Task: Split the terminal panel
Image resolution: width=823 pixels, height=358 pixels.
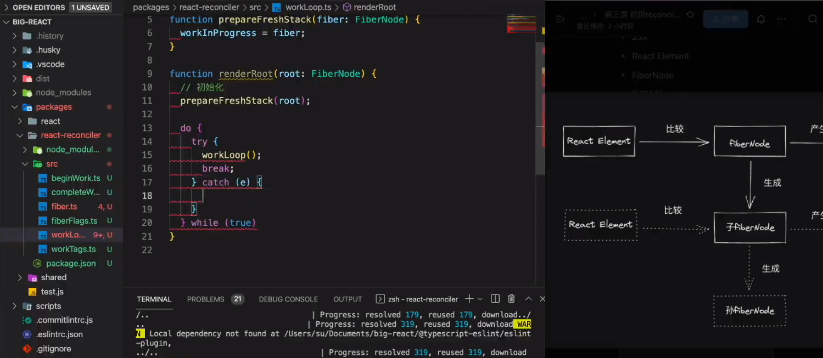Action: point(495,299)
